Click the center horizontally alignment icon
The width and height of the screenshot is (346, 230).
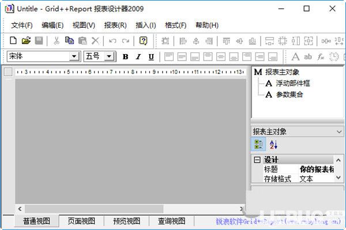point(196,41)
